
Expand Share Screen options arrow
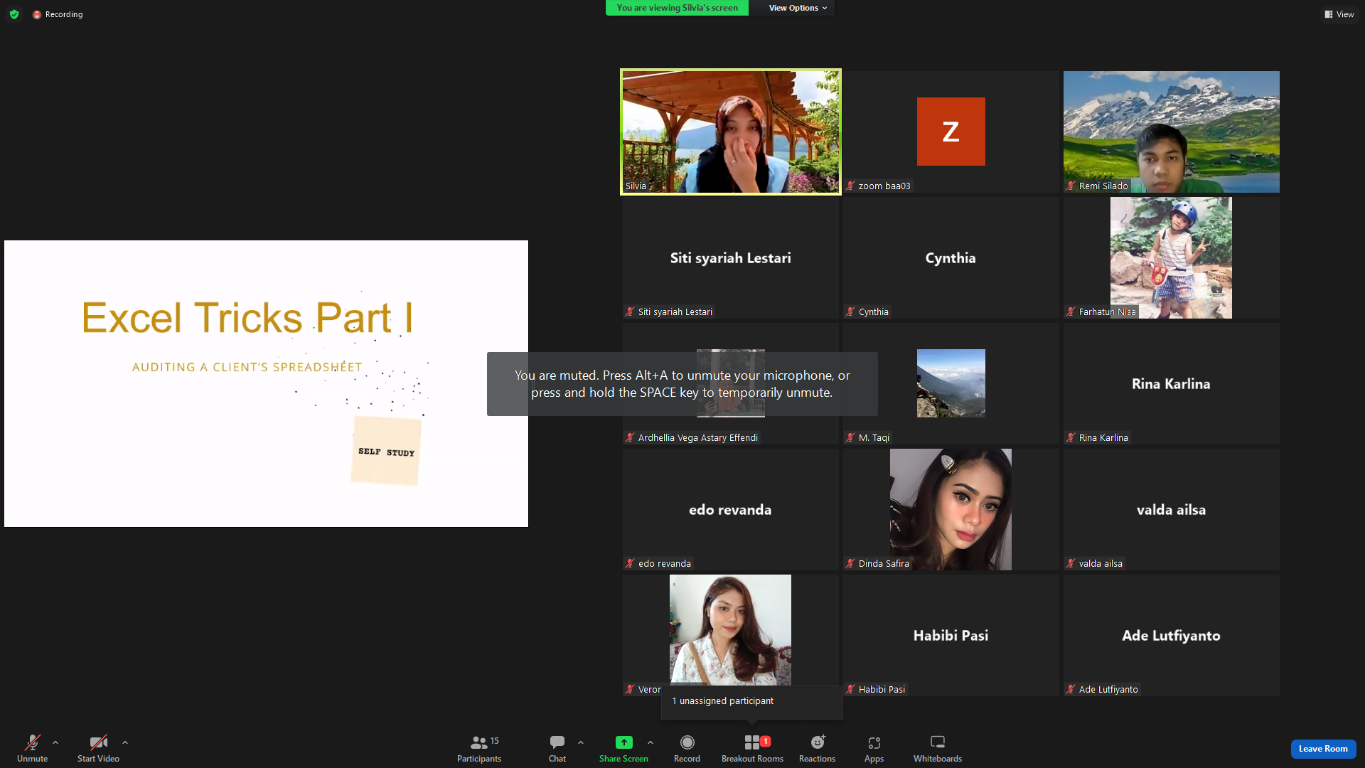[x=651, y=742]
